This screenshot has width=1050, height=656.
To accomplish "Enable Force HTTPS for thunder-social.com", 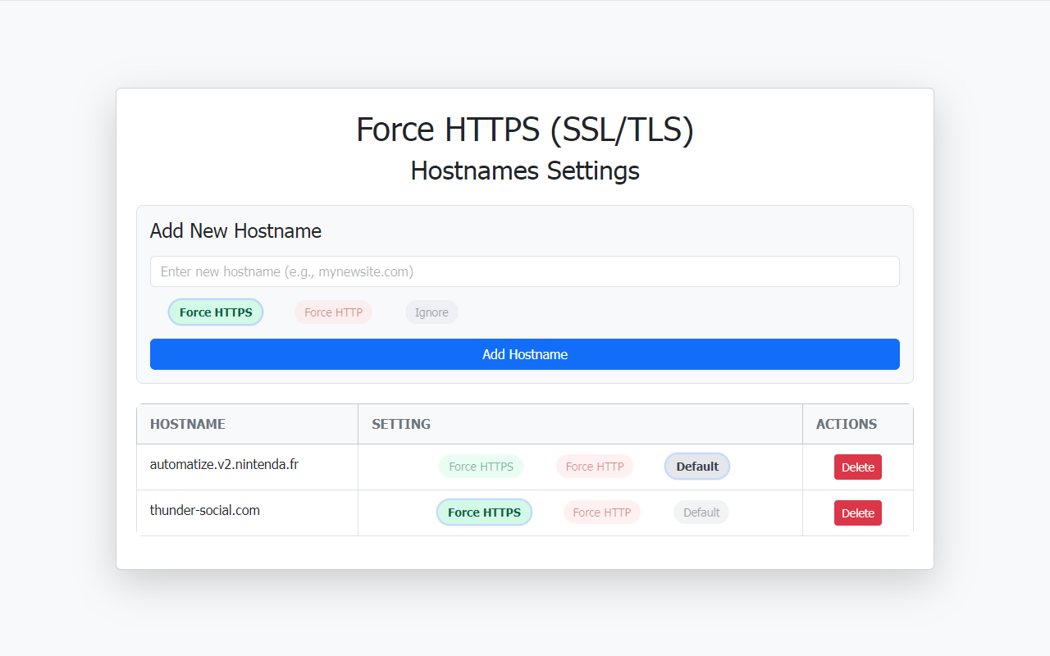I will 484,512.
